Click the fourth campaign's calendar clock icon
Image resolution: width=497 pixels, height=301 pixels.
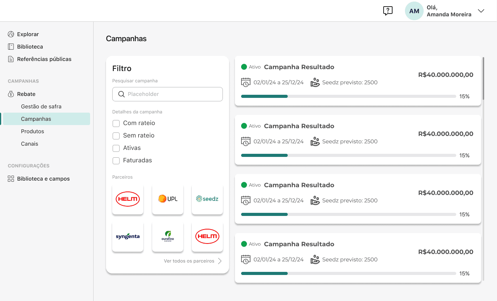coord(245,259)
